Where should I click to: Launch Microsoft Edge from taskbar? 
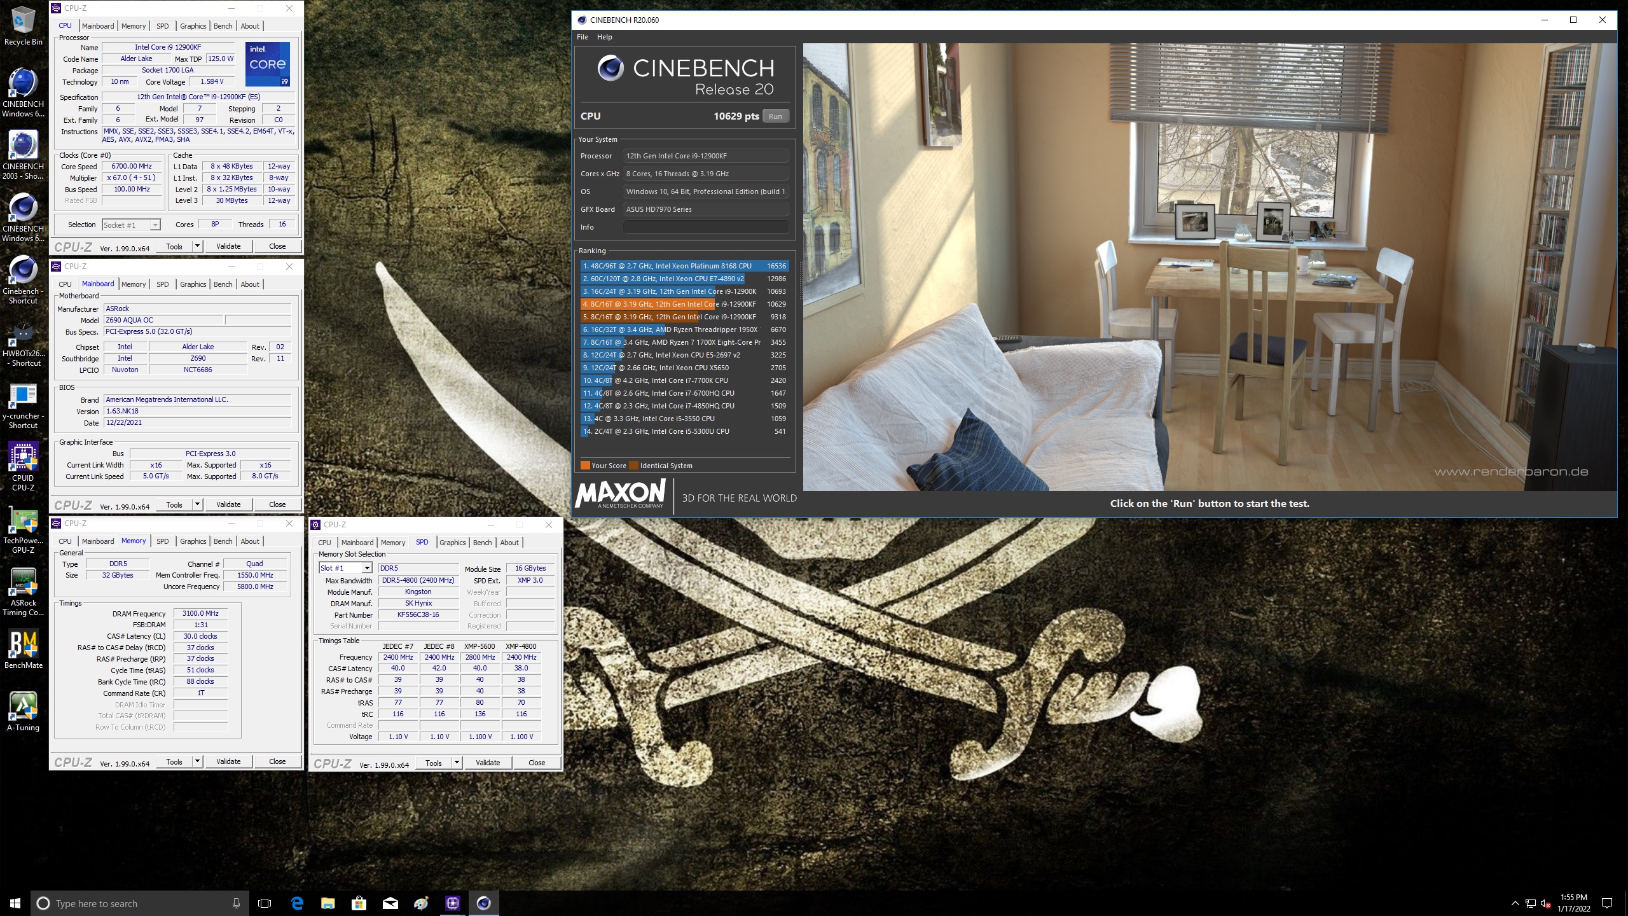297,903
